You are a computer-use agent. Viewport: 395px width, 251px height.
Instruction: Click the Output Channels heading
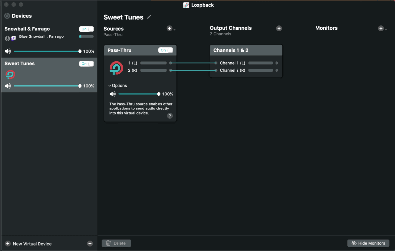(x=231, y=28)
